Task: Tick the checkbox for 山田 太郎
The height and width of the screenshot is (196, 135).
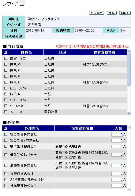Action: click(6, 88)
